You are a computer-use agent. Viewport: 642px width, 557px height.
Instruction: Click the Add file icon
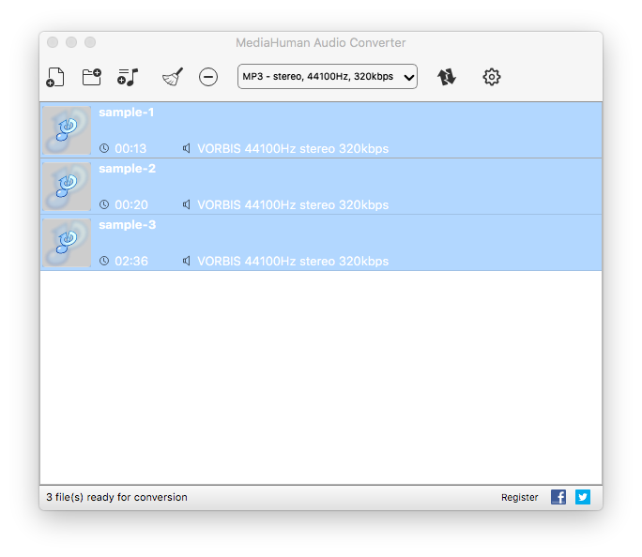(x=55, y=77)
